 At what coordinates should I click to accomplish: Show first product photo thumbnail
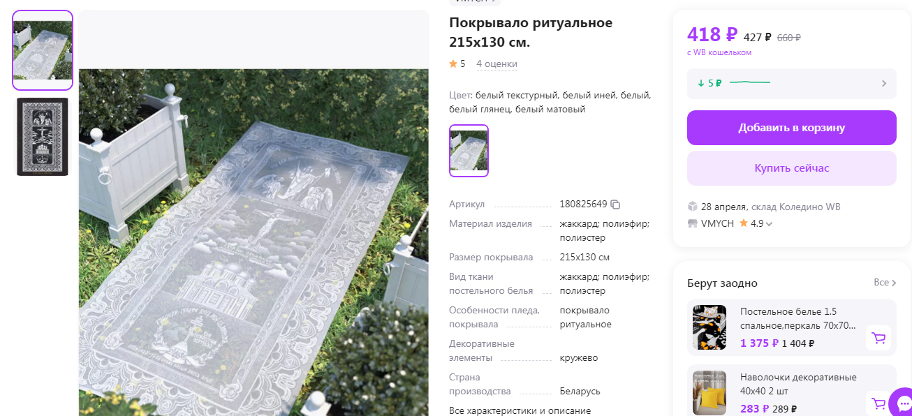pos(43,50)
